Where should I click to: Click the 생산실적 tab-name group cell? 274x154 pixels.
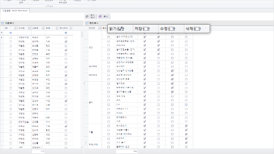pos(95,75)
